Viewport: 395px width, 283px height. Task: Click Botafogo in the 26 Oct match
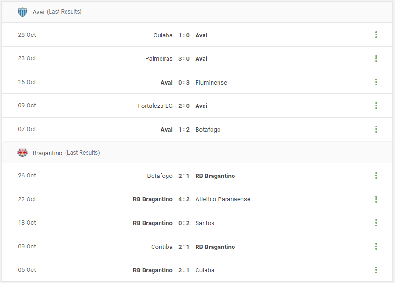pyautogui.click(x=160, y=176)
